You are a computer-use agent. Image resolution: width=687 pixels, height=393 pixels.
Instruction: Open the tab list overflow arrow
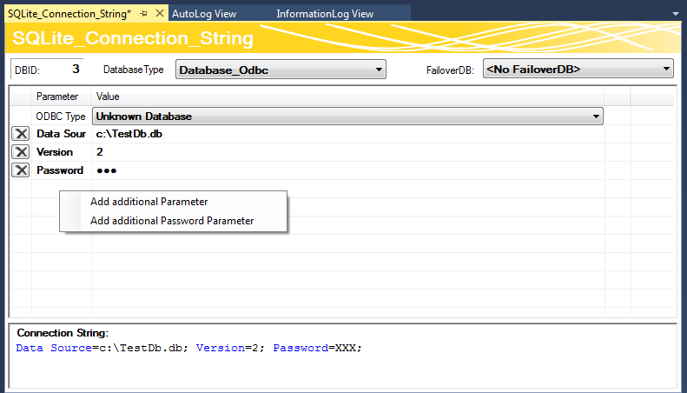[675, 14]
